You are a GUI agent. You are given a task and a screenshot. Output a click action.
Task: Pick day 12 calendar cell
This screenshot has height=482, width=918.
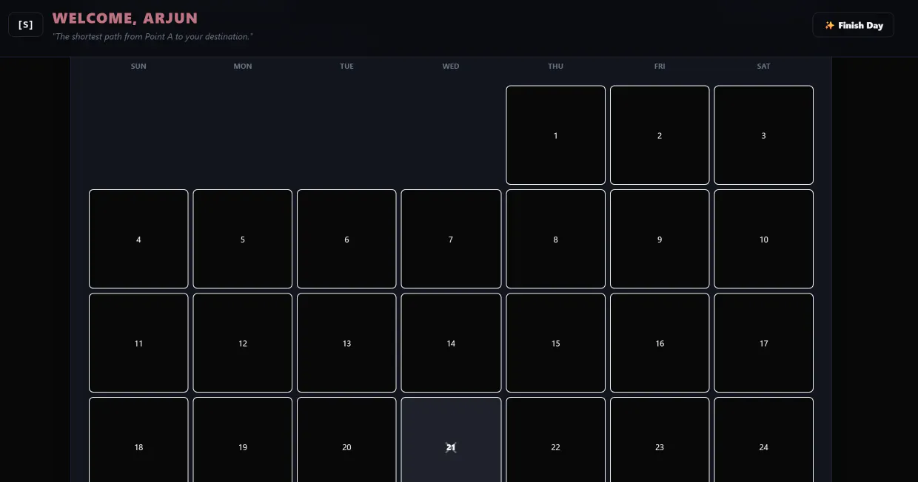(243, 343)
